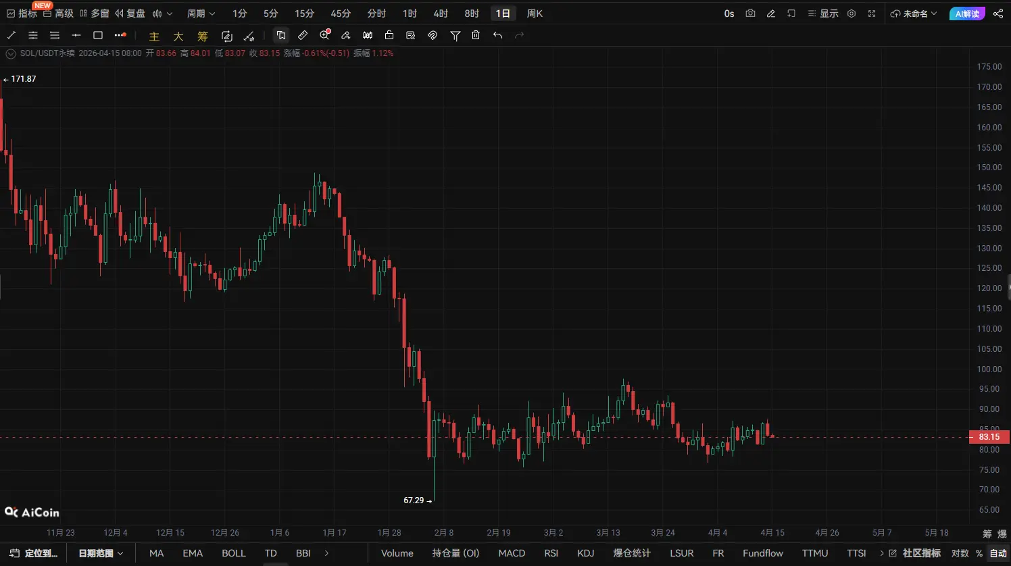Delete drawings with the trash icon

[x=476, y=35]
